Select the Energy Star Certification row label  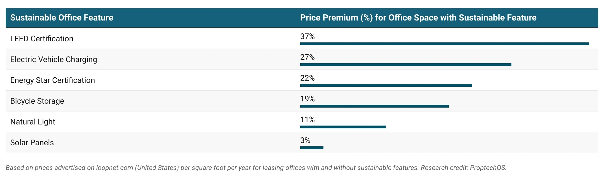[52, 80]
